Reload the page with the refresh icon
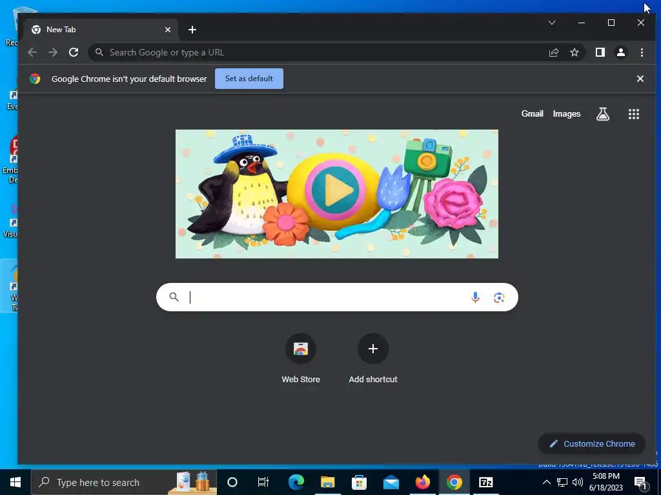661x495 pixels. click(74, 52)
